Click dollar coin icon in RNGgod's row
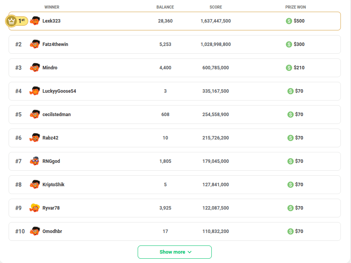The width and height of the screenshot is (351, 263). tap(290, 161)
